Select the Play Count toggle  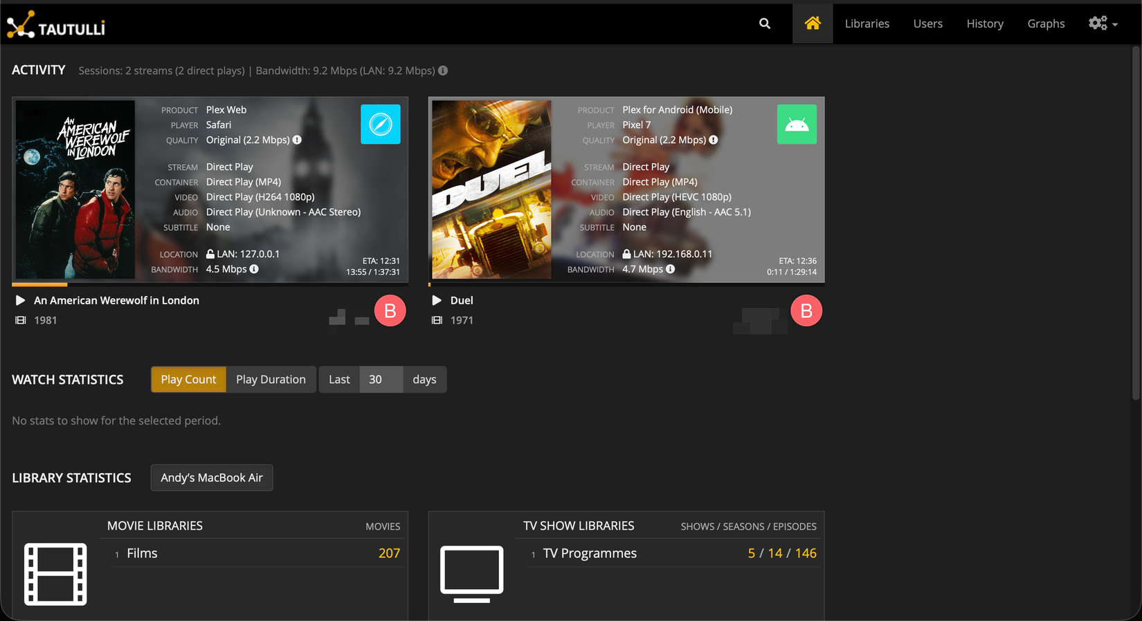click(188, 379)
